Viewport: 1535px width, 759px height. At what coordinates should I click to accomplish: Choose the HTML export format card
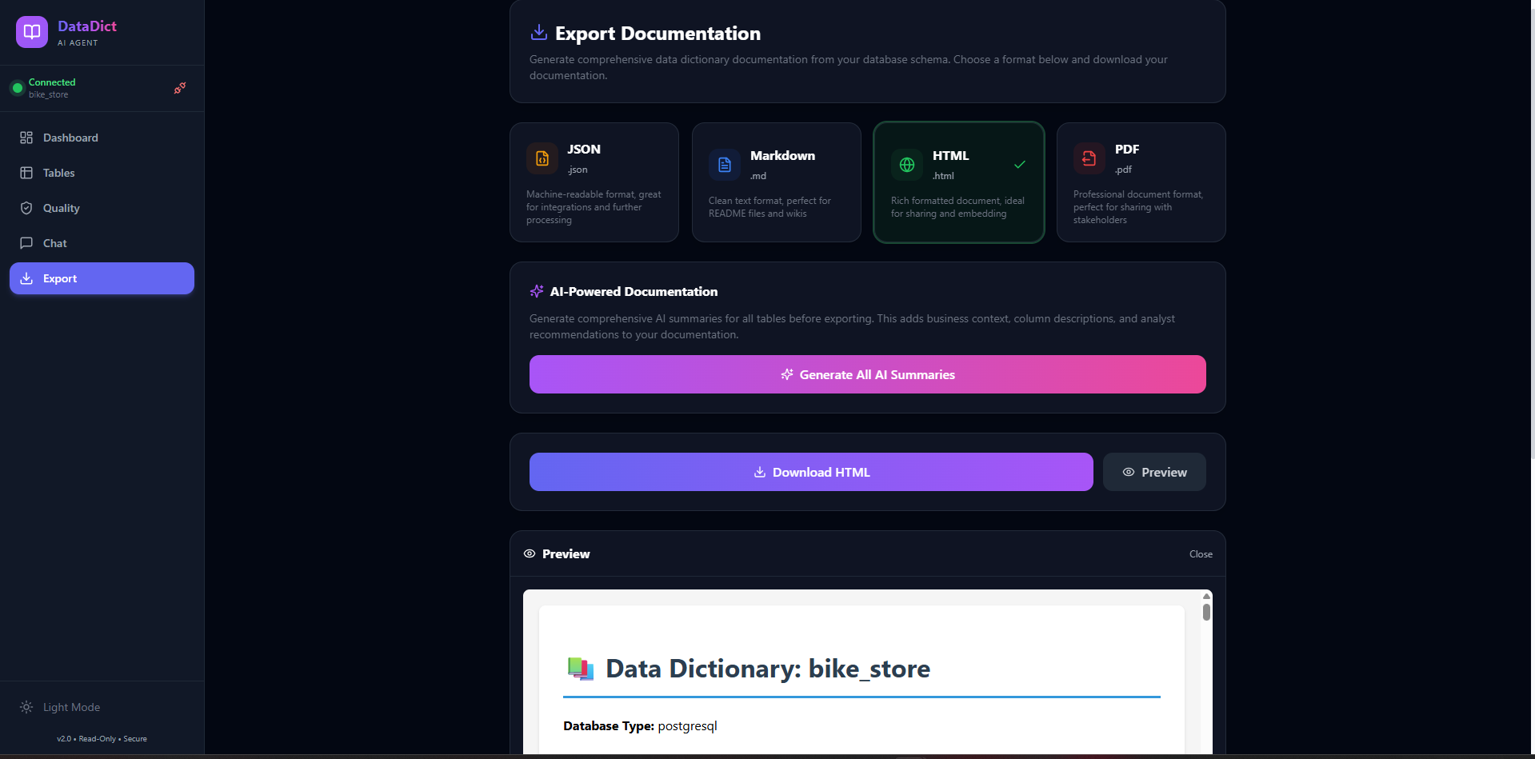pyautogui.click(x=959, y=182)
